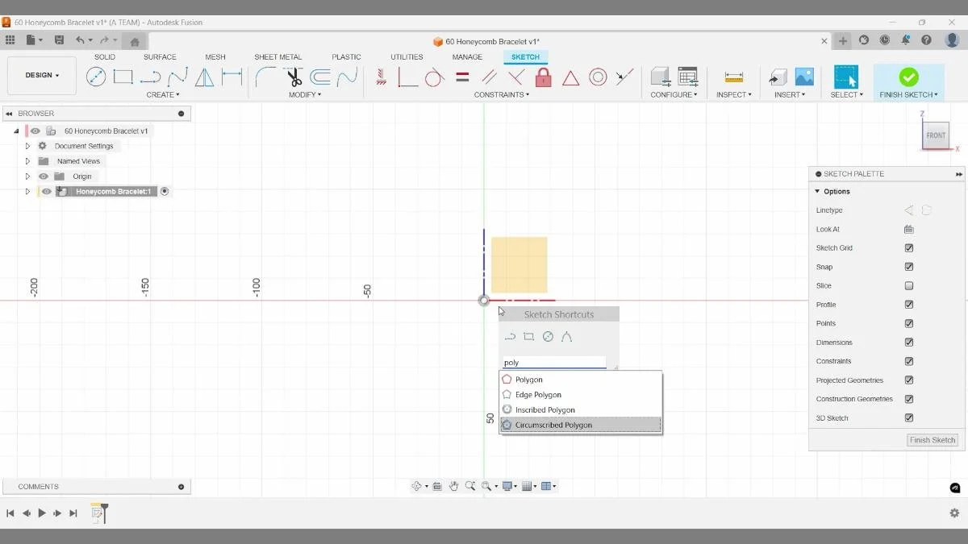The image size is (968, 544).
Task: Select the Trim tool in Modify
Action: point(293,77)
